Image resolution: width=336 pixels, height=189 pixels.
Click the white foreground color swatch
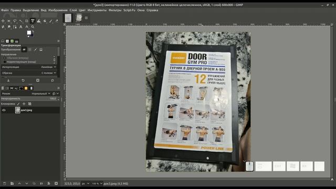[29, 33]
